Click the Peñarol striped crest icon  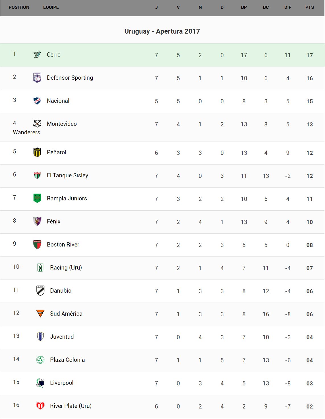click(x=37, y=152)
